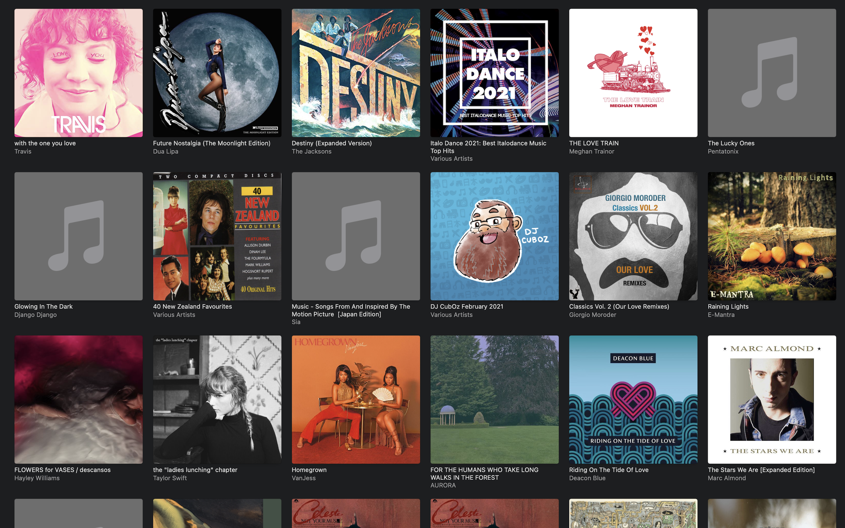This screenshot has height=528, width=845.
Task: Open the Raining Lights mushroom album cover
Action: point(772,236)
